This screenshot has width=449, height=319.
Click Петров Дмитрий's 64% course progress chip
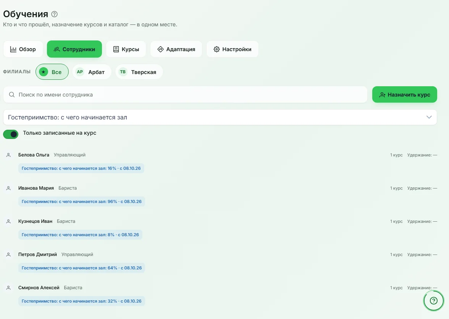click(82, 268)
